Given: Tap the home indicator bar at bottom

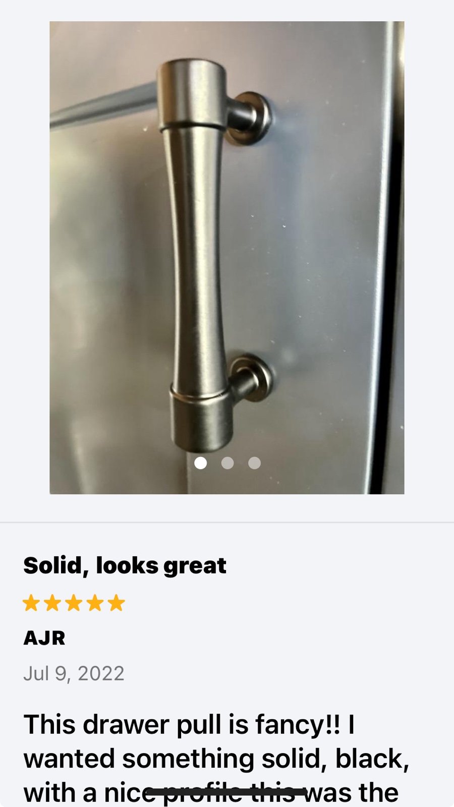Looking at the screenshot, I should point(226,792).
